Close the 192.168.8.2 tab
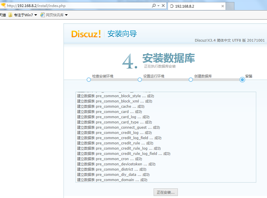The height and width of the screenshot is (198, 267). (223, 6)
